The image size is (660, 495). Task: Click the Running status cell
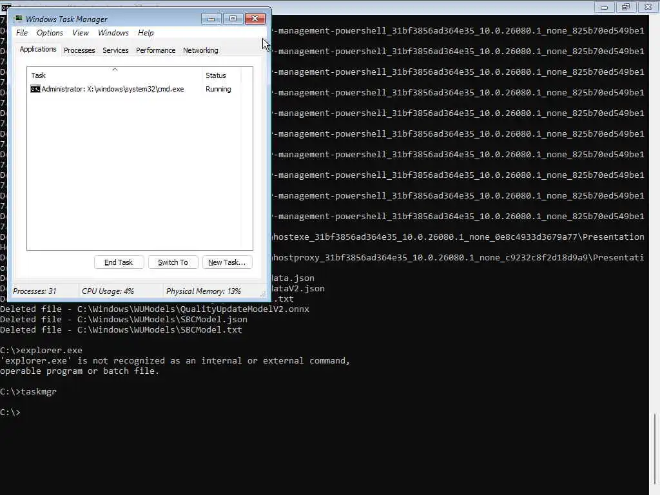pos(218,89)
